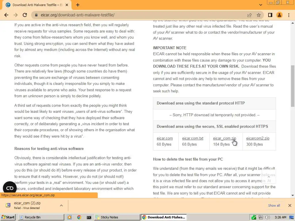Open the command prompt taskbar icon

coord(89,218)
